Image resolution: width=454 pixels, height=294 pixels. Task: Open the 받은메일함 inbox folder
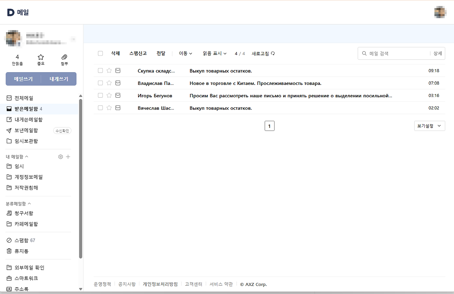pos(26,109)
